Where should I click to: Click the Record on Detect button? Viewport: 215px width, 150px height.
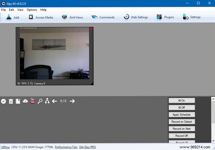point(182,122)
